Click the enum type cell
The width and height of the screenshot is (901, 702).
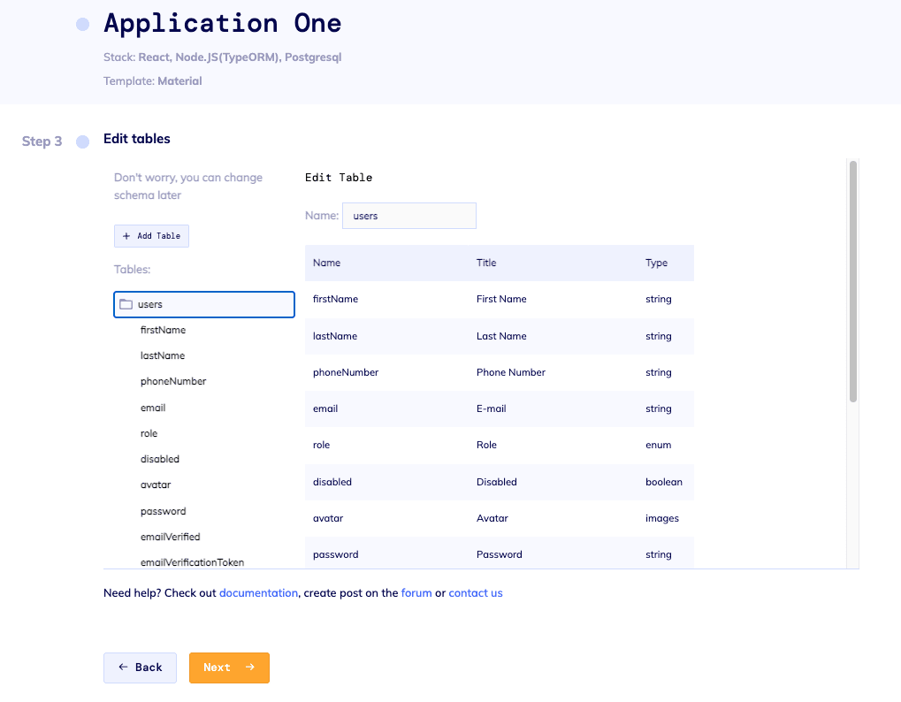(x=659, y=446)
